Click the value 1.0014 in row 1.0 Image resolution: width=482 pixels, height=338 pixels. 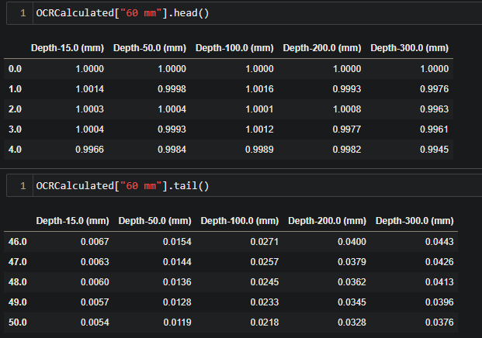pos(90,89)
